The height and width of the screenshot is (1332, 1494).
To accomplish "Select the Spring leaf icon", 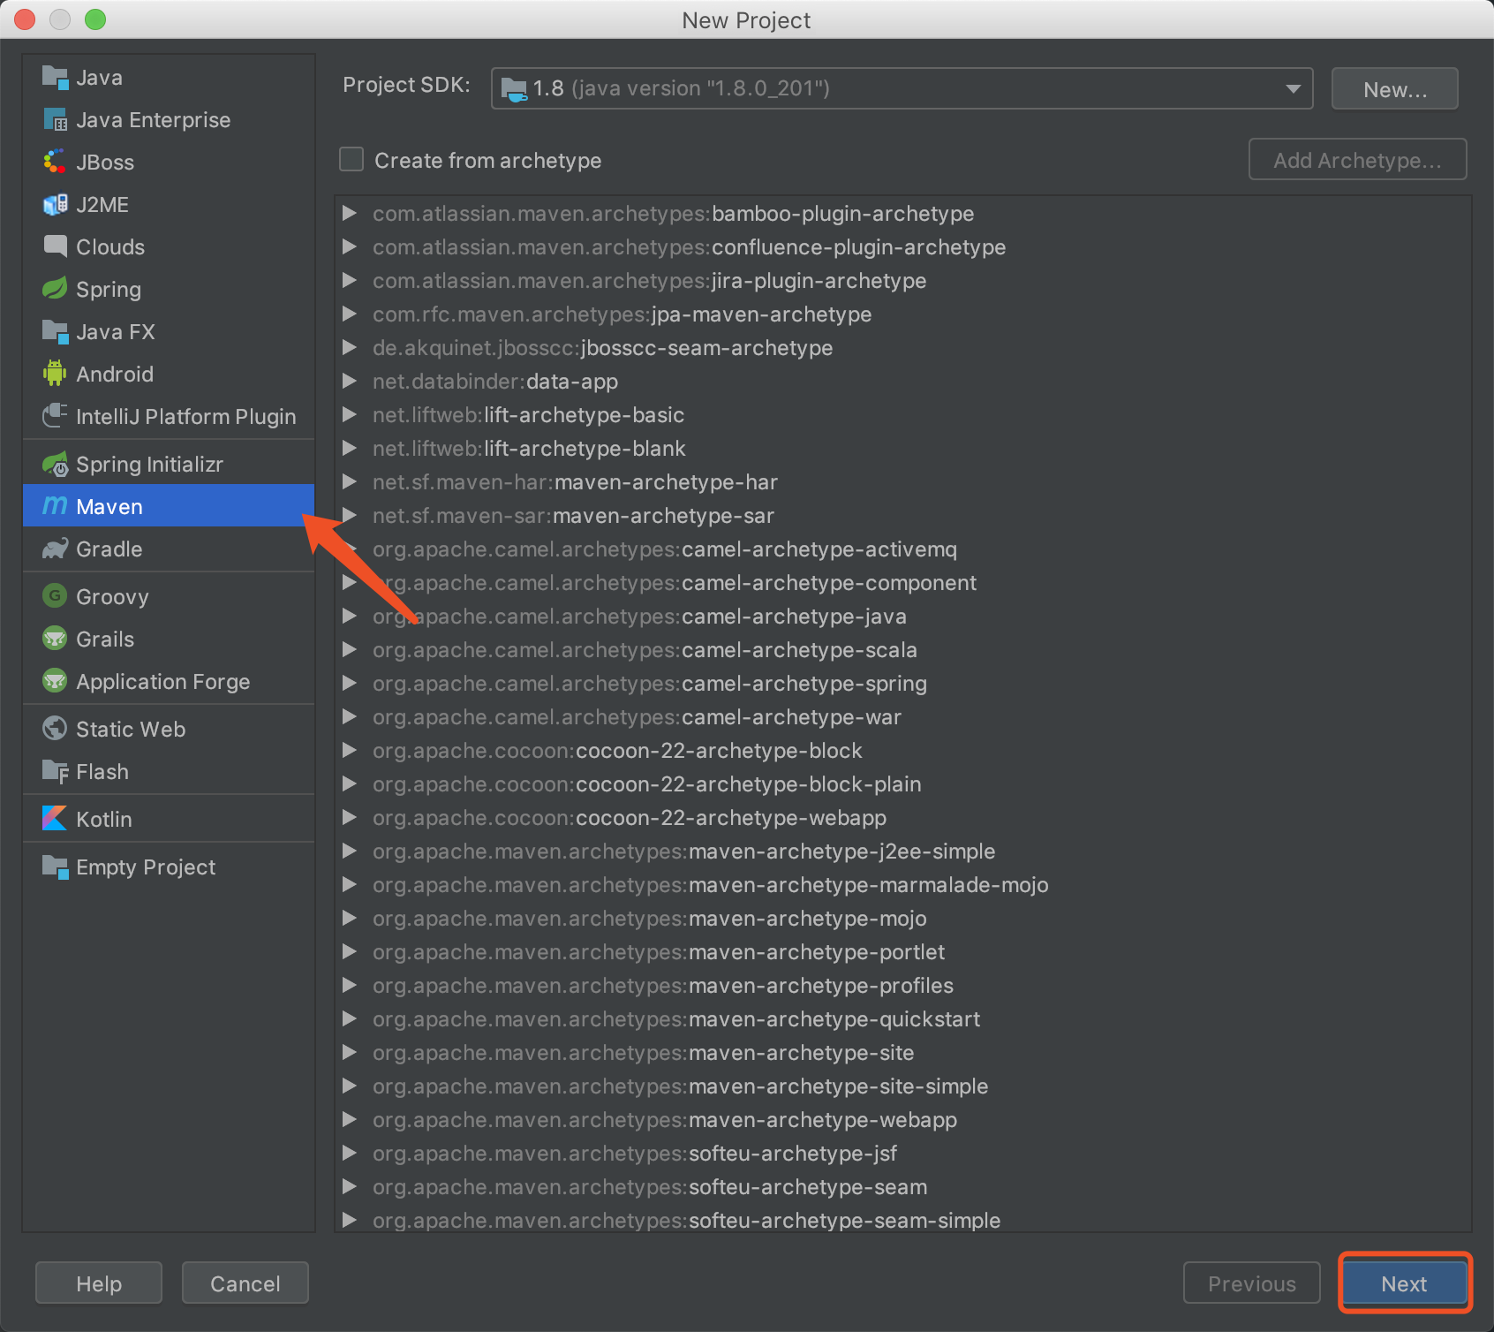I will coord(55,290).
